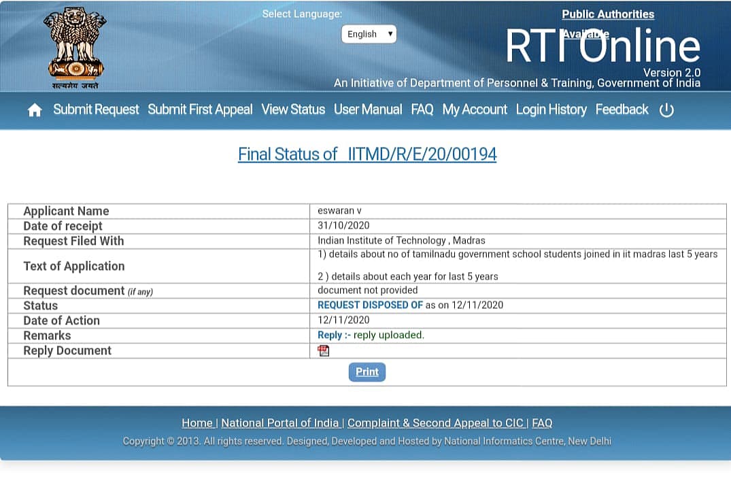731x485 pixels.
Task: Click the logout power icon
Action: [x=666, y=110]
